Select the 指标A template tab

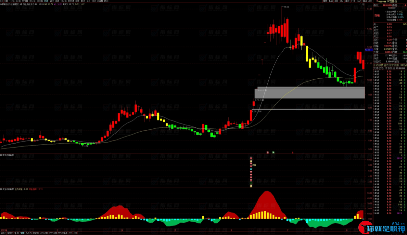coord(3,233)
